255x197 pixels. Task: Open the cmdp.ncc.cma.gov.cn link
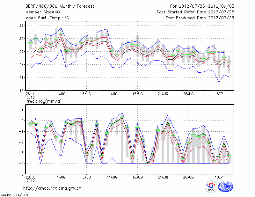point(52,188)
